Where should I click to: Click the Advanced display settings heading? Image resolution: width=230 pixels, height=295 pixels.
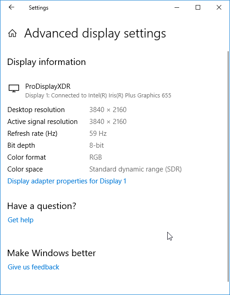point(95,33)
